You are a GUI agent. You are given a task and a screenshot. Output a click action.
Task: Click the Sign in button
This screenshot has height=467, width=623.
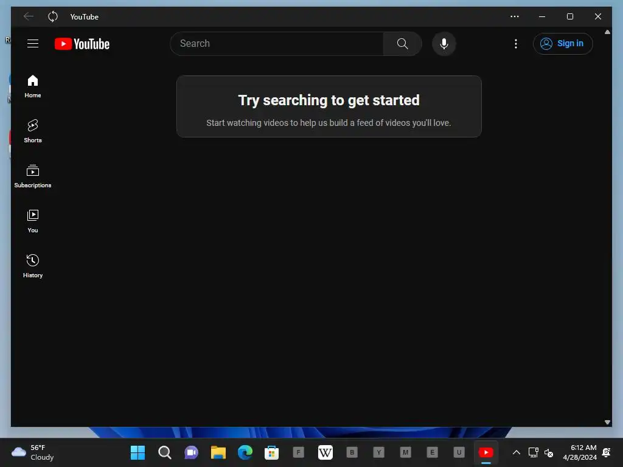coord(563,44)
